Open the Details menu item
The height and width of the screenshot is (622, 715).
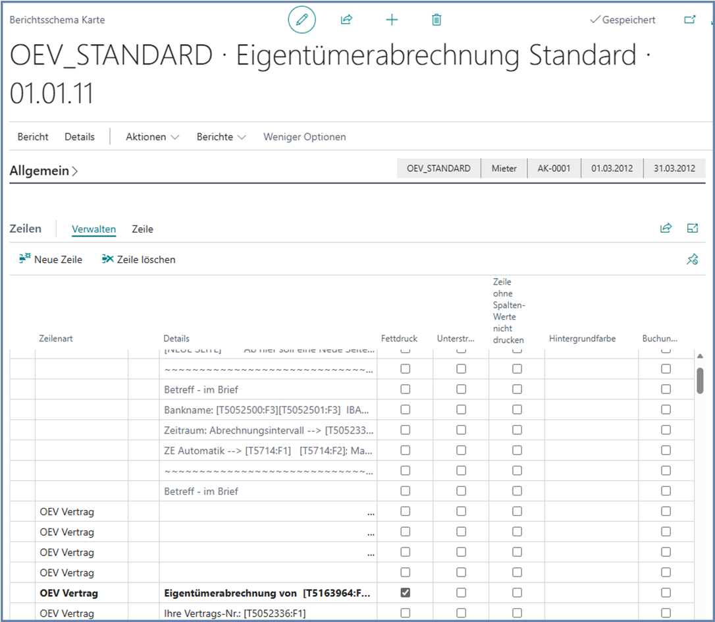pos(80,137)
